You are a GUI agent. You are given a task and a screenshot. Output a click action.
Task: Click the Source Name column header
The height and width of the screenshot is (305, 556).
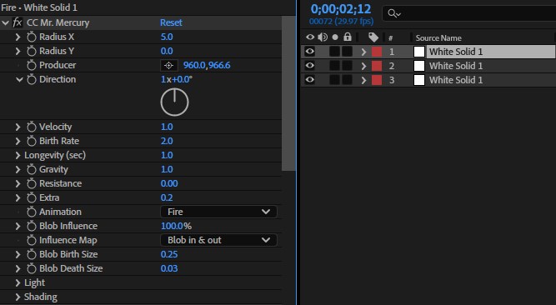(x=438, y=38)
